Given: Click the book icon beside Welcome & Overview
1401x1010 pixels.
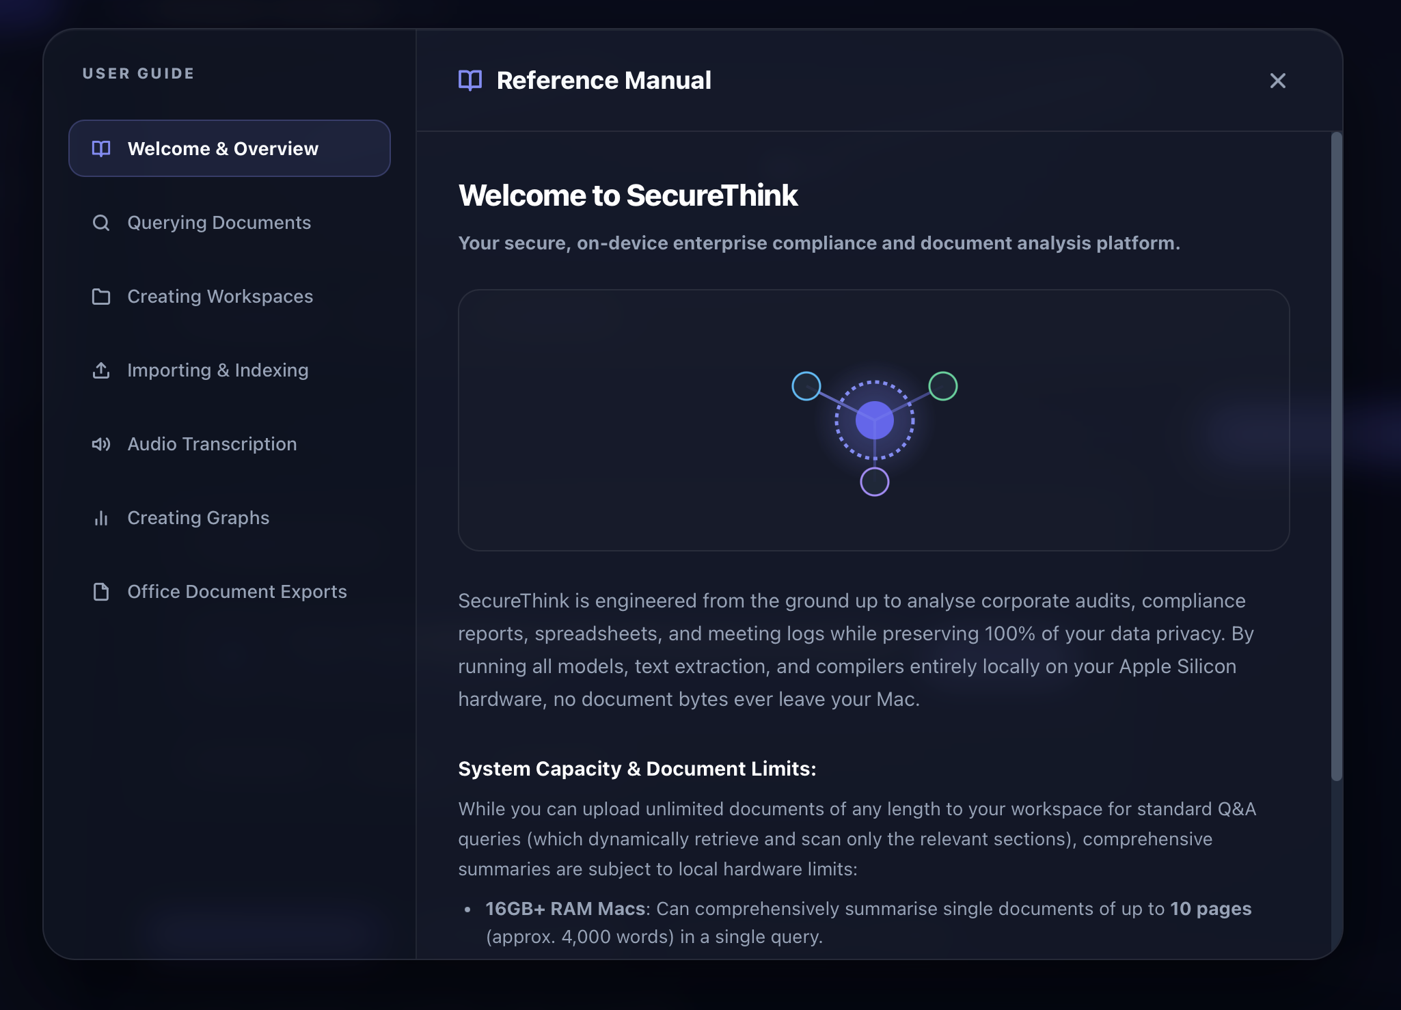Looking at the screenshot, I should coord(101,148).
